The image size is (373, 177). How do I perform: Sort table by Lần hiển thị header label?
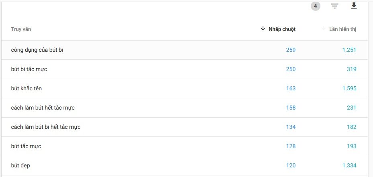[342, 29]
